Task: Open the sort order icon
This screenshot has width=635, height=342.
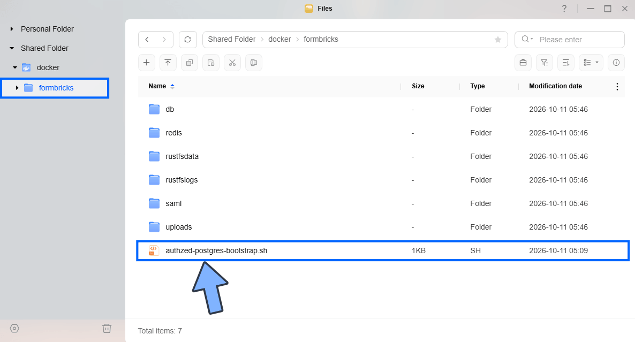Action: click(x=566, y=62)
